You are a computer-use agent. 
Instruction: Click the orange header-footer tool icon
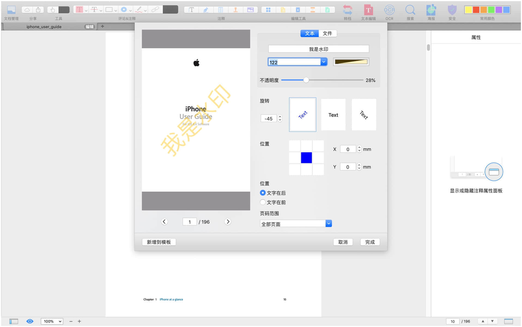(x=313, y=10)
